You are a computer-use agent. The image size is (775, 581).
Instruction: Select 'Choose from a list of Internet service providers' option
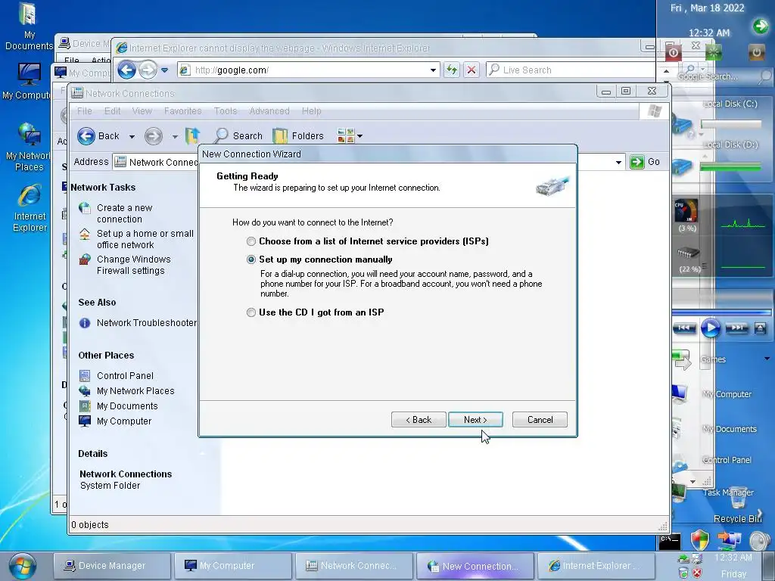pyautogui.click(x=251, y=241)
